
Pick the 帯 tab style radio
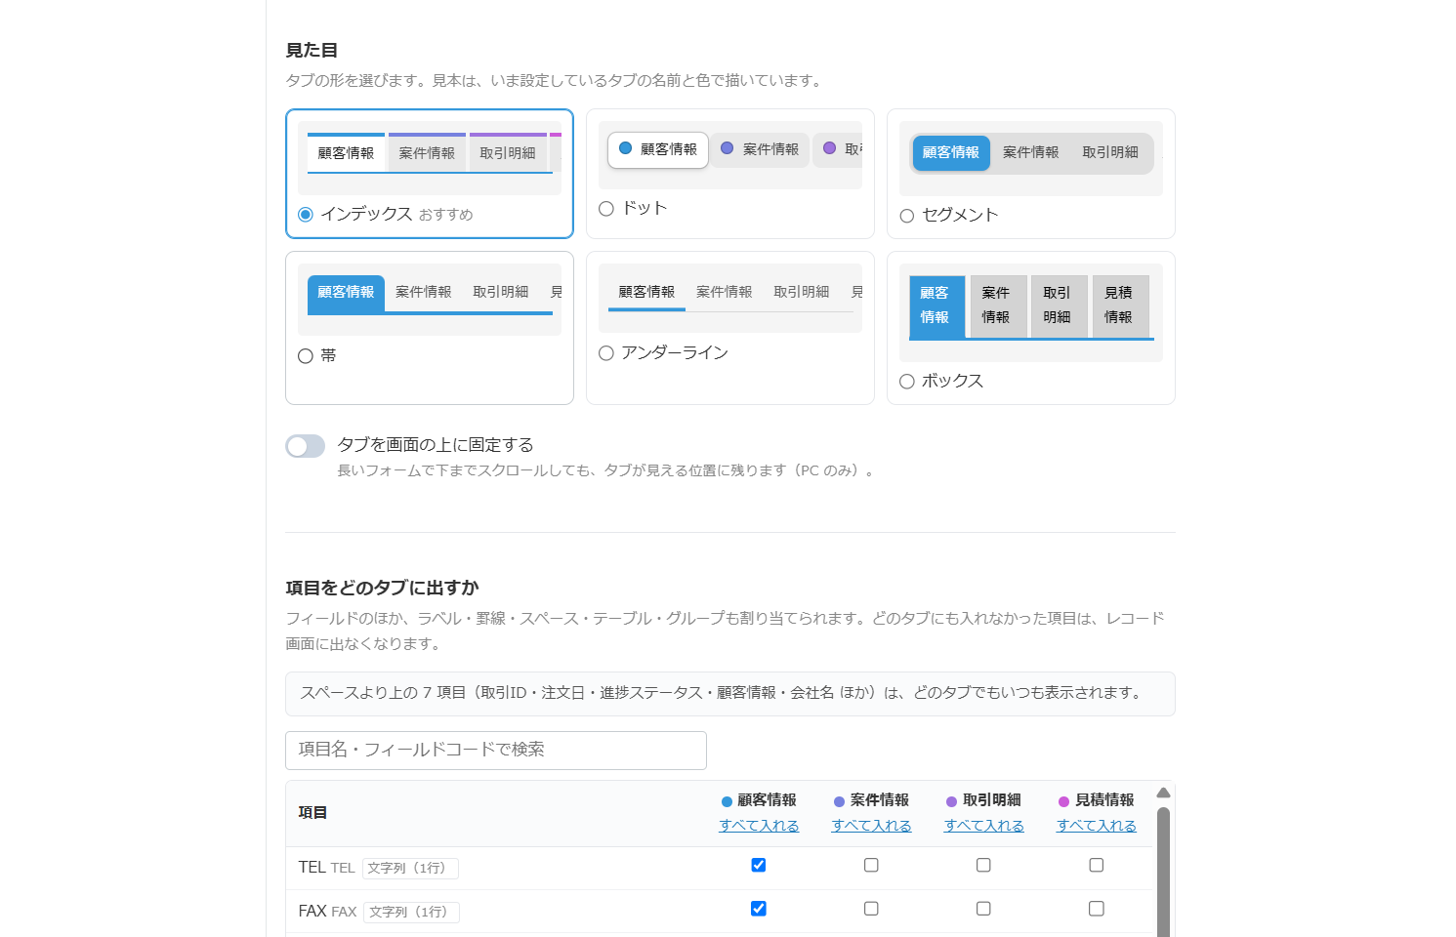[x=306, y=356]
